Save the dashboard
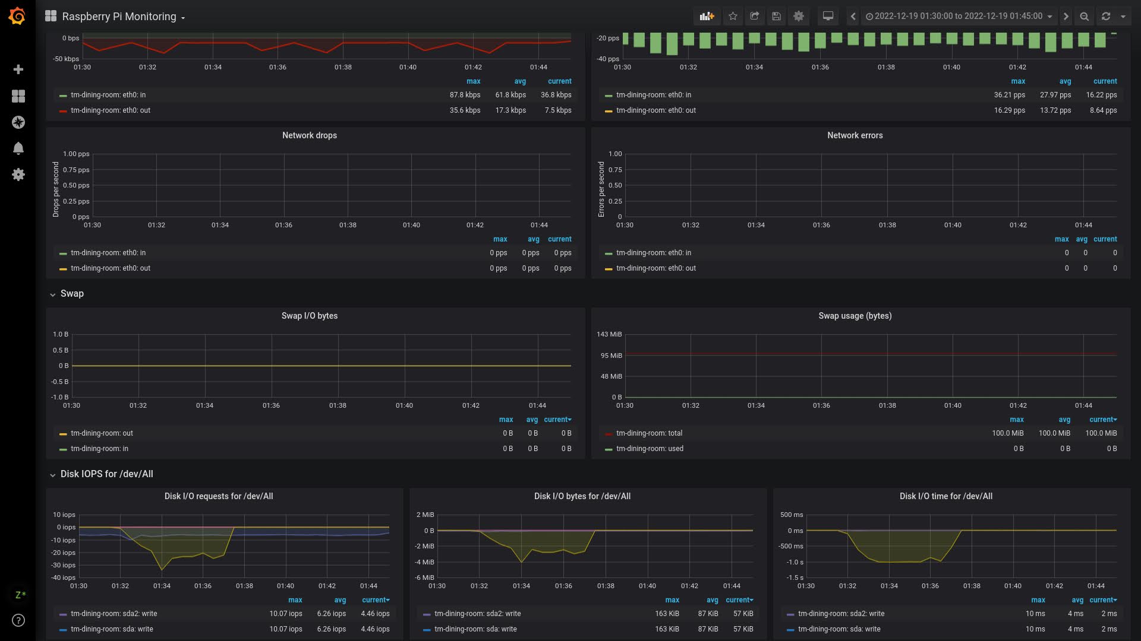The height and width of the screenshot is (641, 1141). click(776, 17)
